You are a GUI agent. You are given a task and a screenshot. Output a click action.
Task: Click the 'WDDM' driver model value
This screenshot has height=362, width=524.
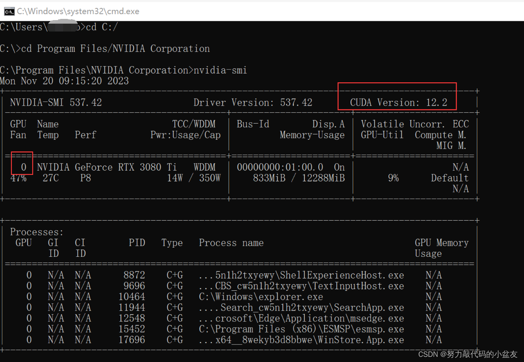pyautogui.click(x=205, y=167)
